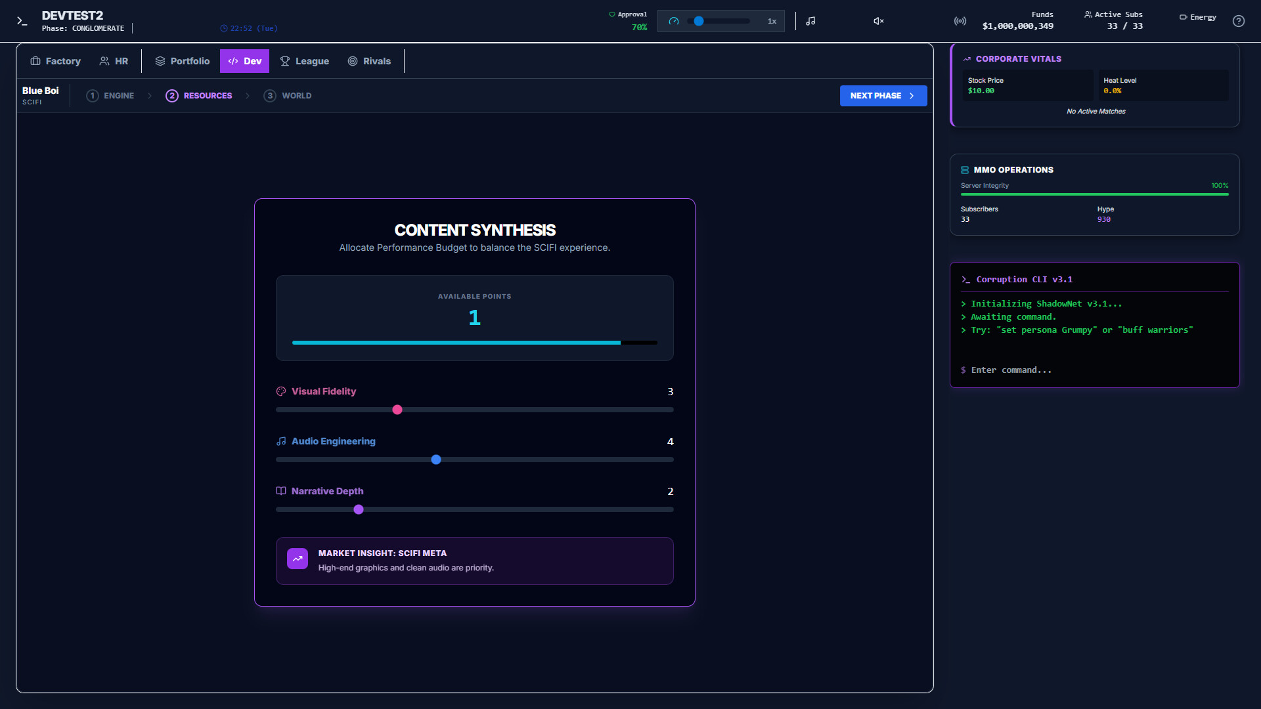Open the help question mark icon

pos(1239,21)
